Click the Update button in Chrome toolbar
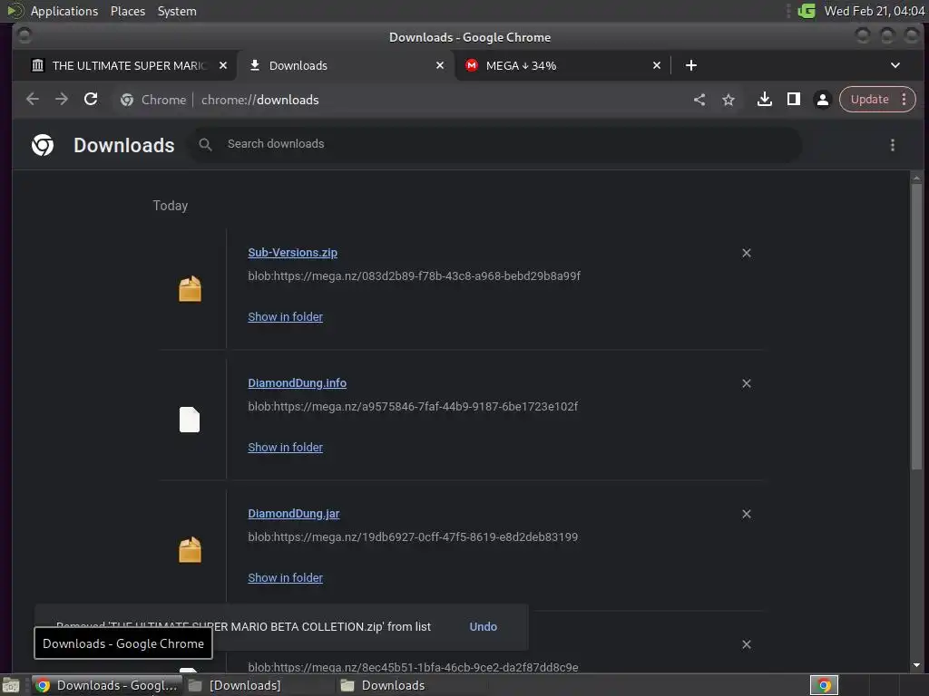The height and width of the screenshot is (696, 929). tap(870, 100)
